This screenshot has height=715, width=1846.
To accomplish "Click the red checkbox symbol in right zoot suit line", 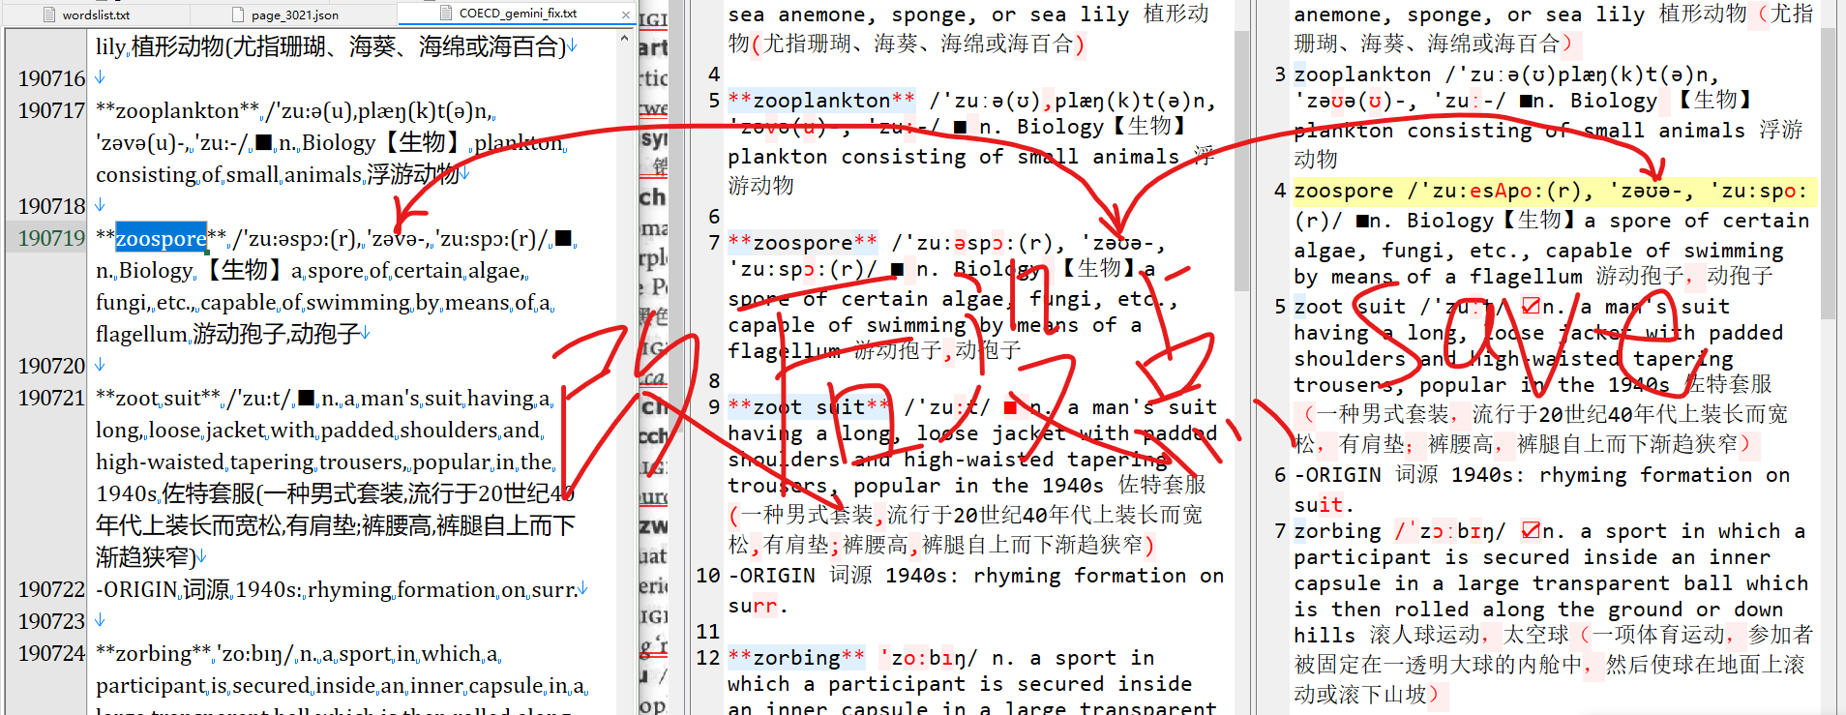I will [1531, 307].
